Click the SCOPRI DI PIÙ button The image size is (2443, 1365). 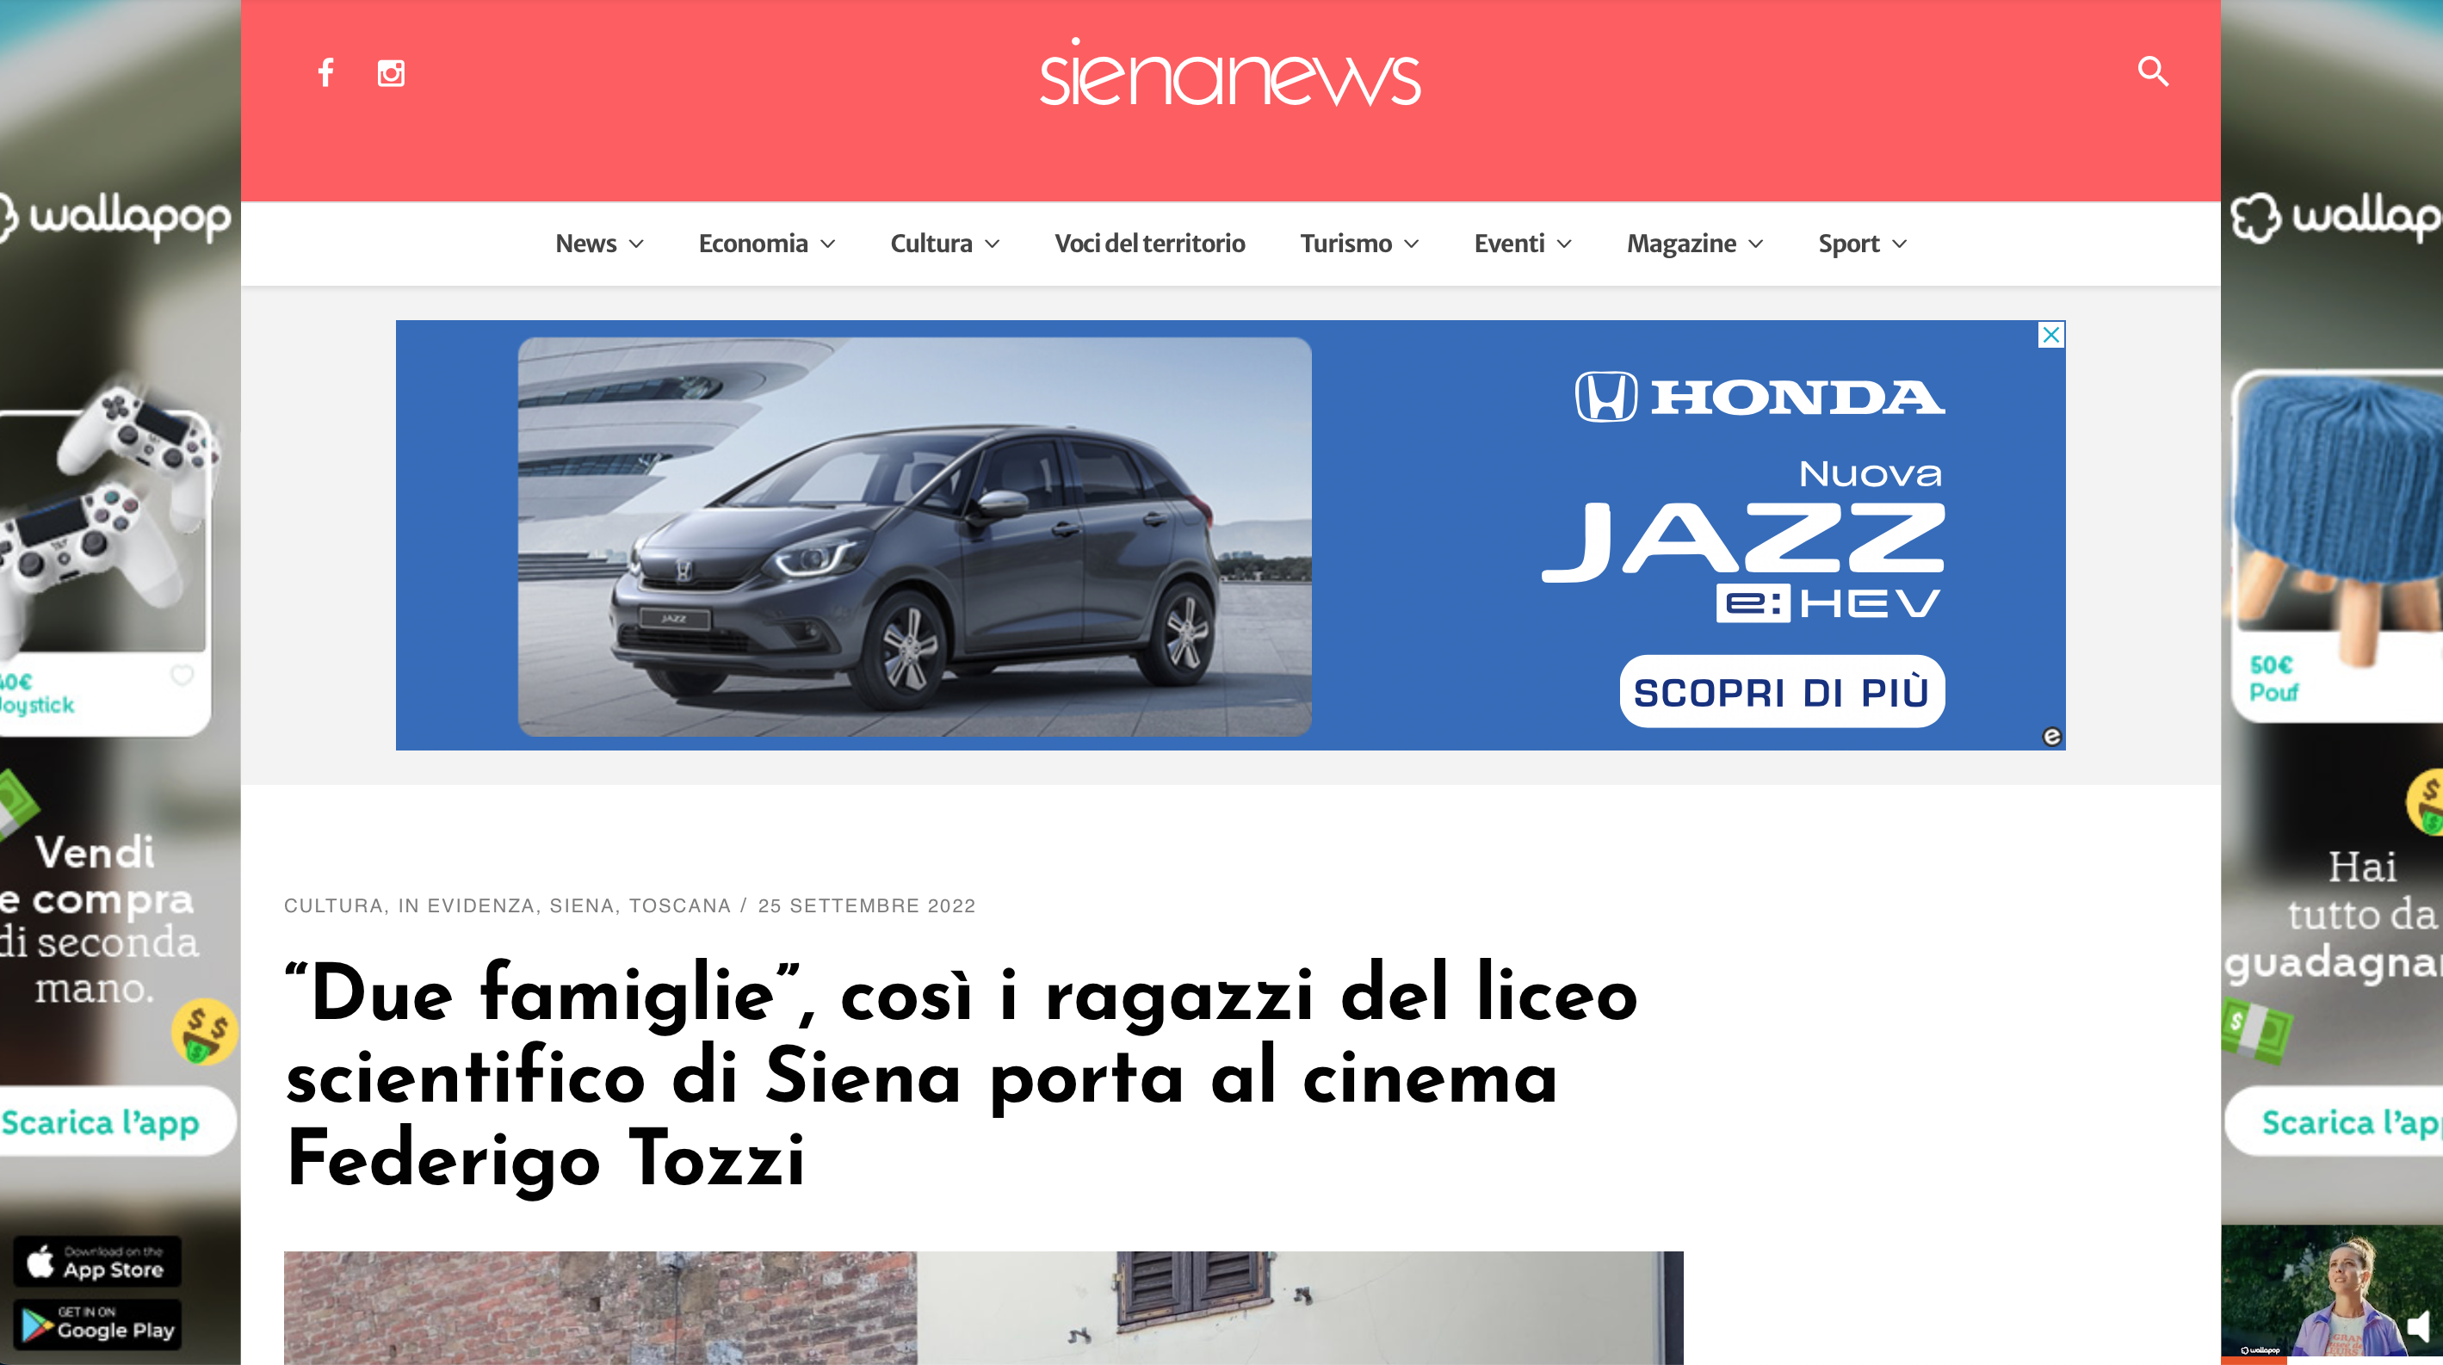(x=1782, y=692)
